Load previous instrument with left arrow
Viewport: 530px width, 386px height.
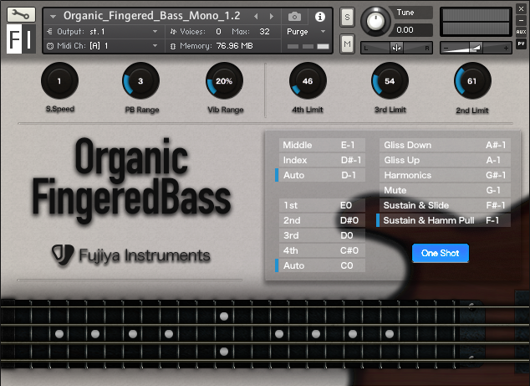[256, 16]
